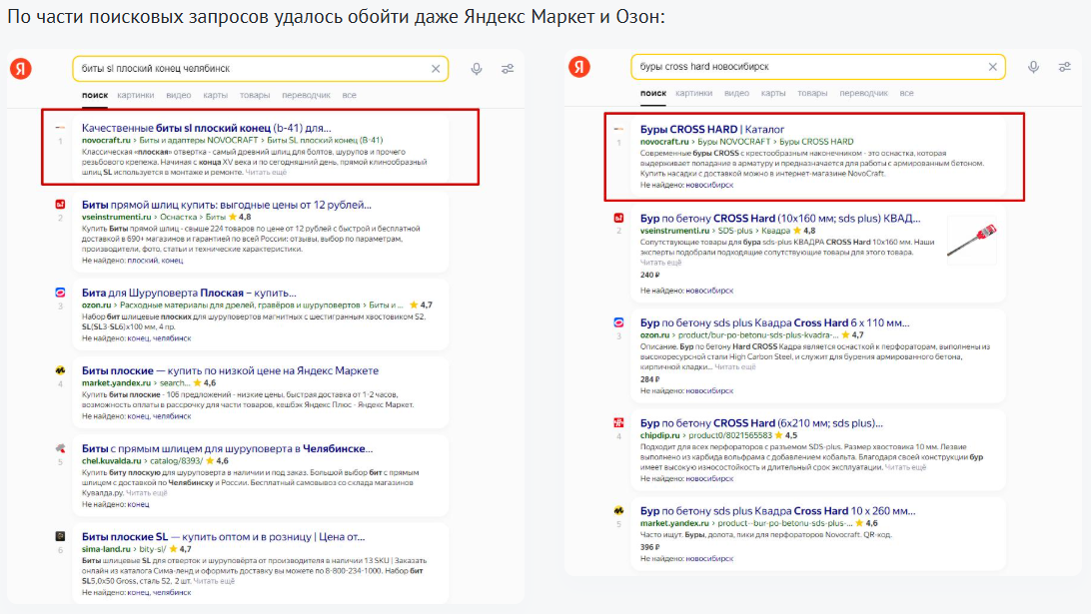Click ozon favicon beside 'Бита для Шуруповерта'
Viewport: 1091px width, 614px height.
(x=61, y=293)
